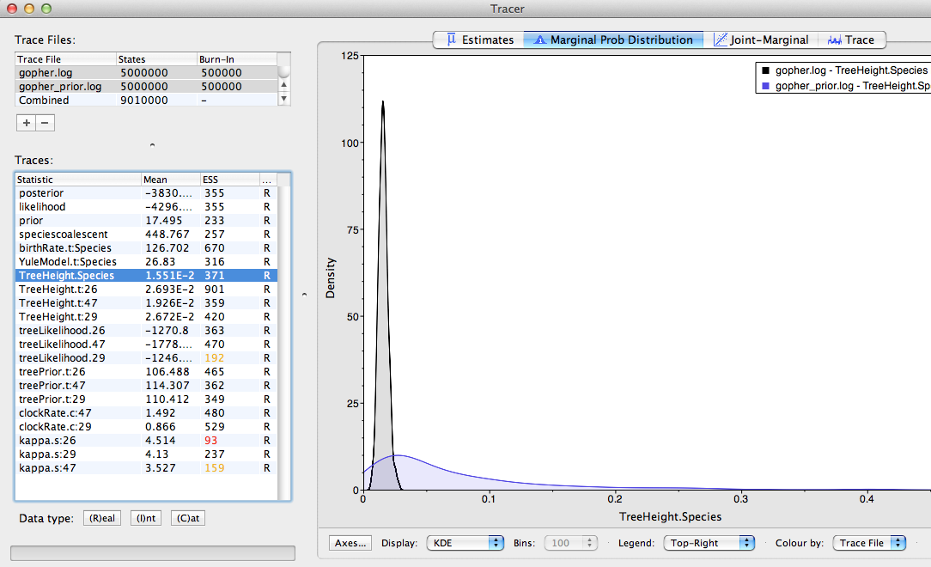Image resolution: width=931 pixels, height=567 pixels.
Task: Select Marginal Prob Distribution tab
Action: tap(613, 40)
